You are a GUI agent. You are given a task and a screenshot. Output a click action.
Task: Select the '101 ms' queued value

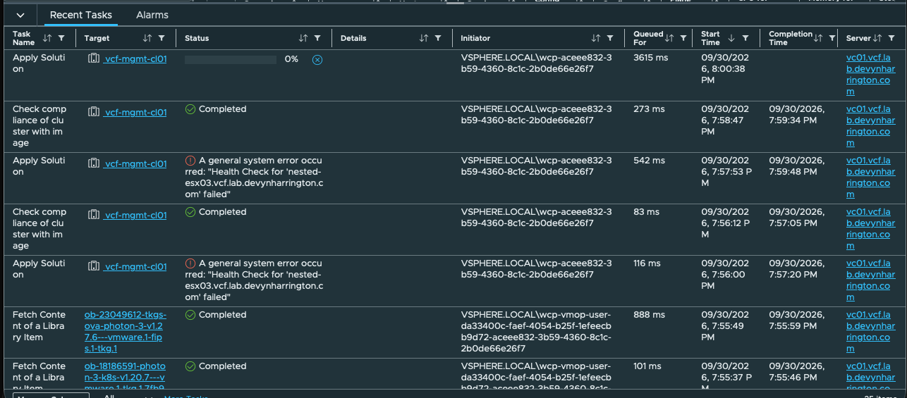click(x=647, y=366)
